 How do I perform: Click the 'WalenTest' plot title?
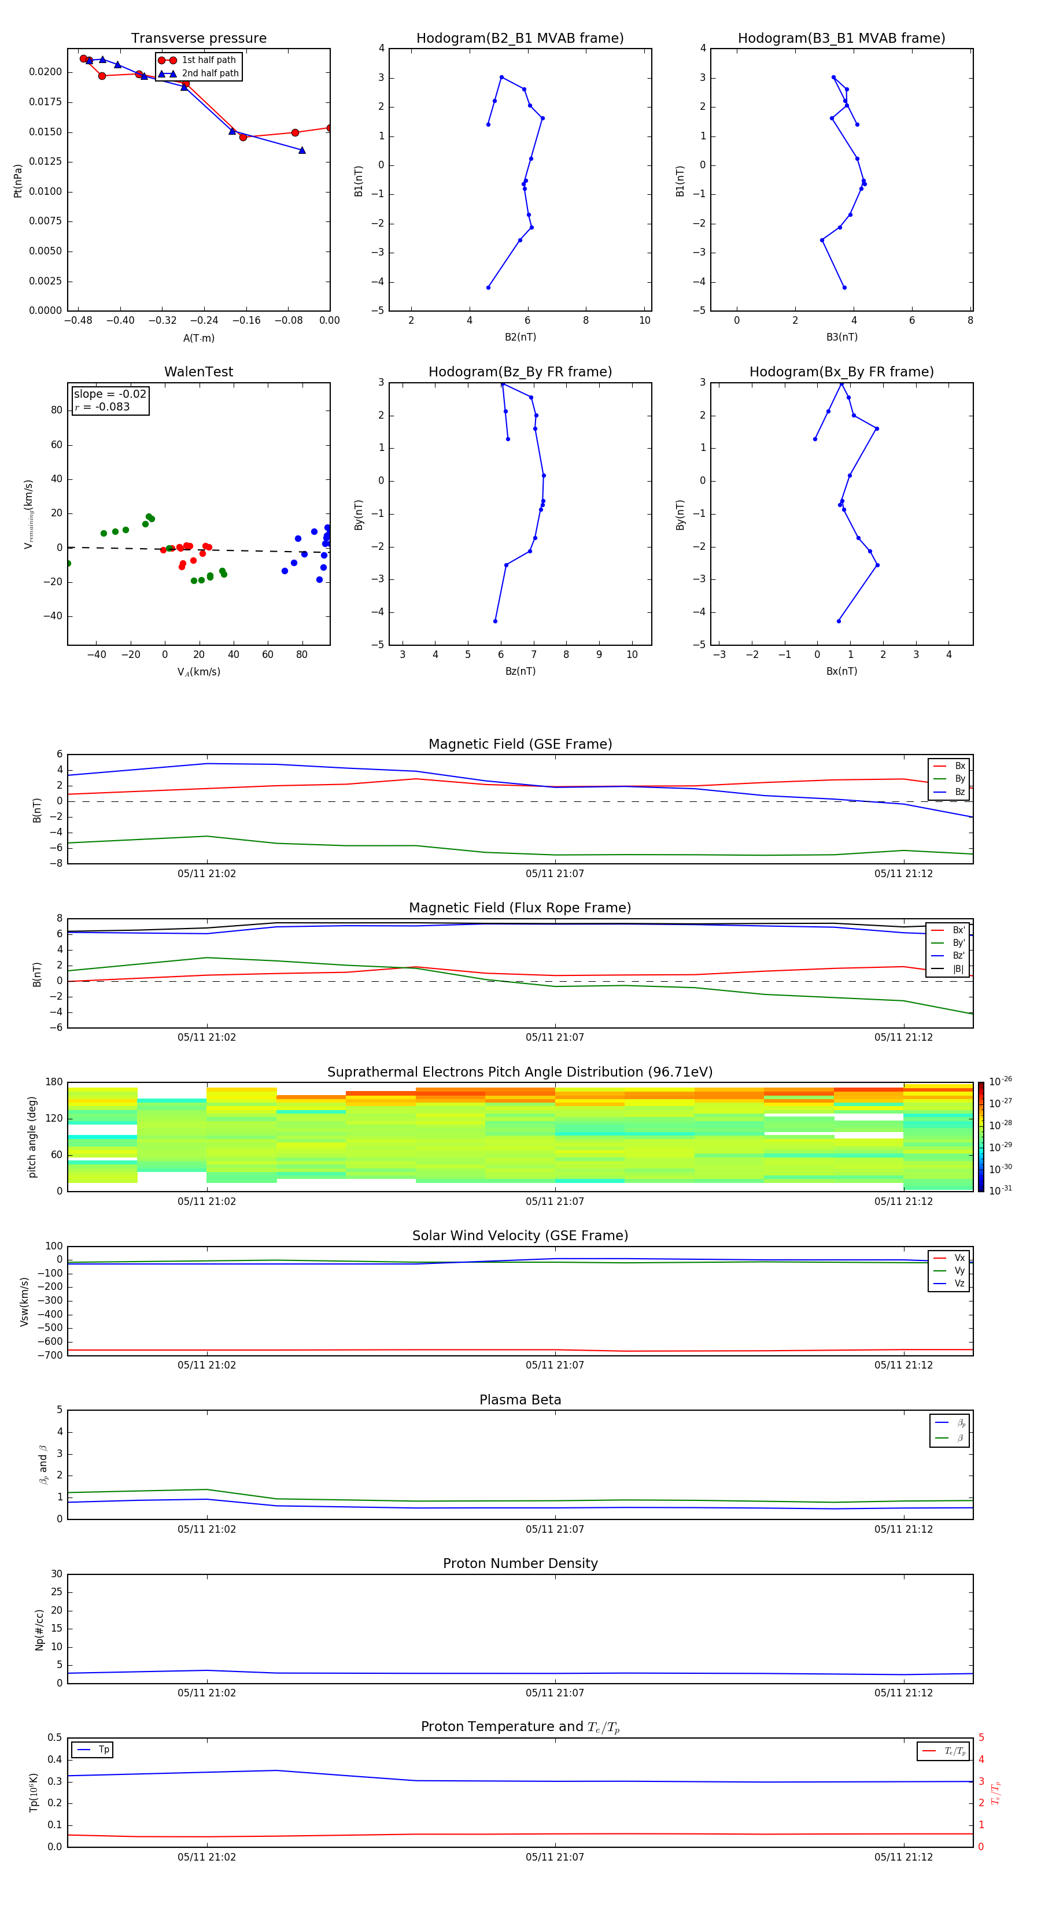tap(198, 372)
